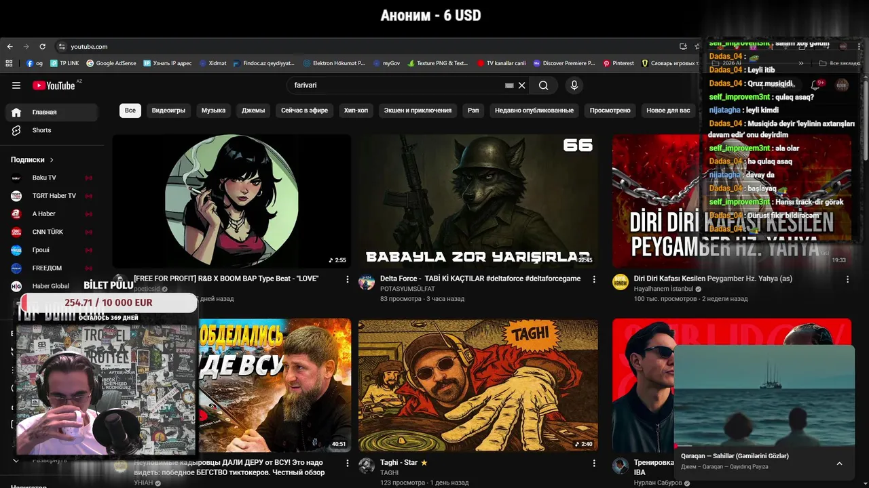
Task: Select the Сейчас в эфире chip
Action: 304,110
